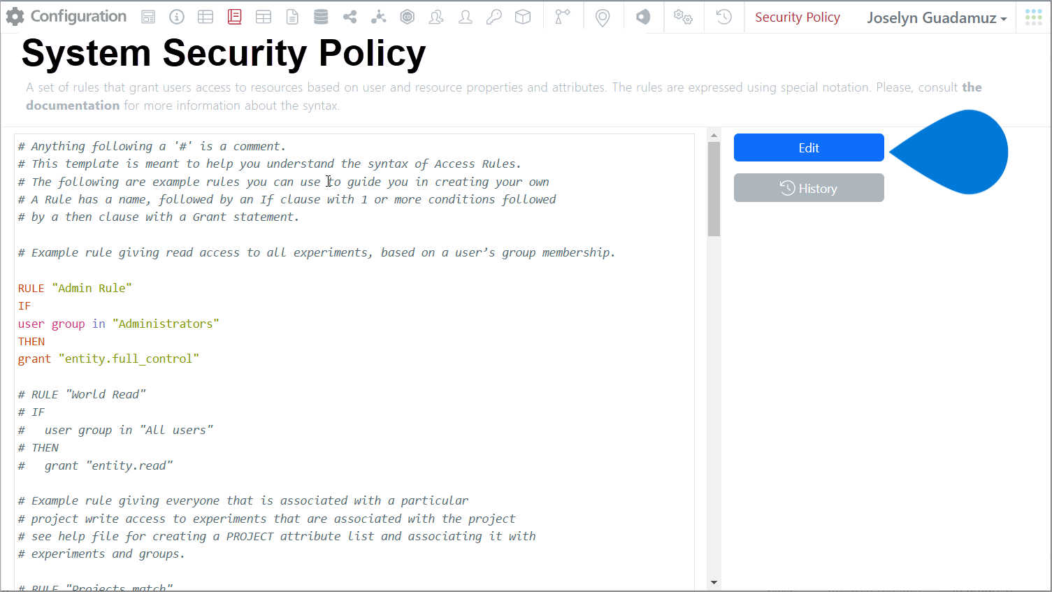Open the workflow branch icon
This screenshot has width=1052, height=592.
562,17
